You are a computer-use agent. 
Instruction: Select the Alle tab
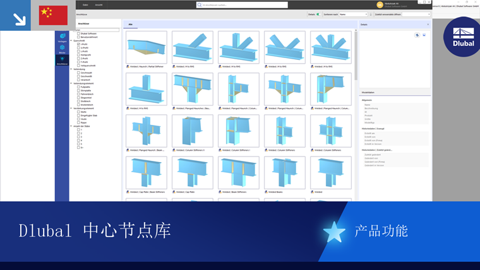(x=130, y=25)
